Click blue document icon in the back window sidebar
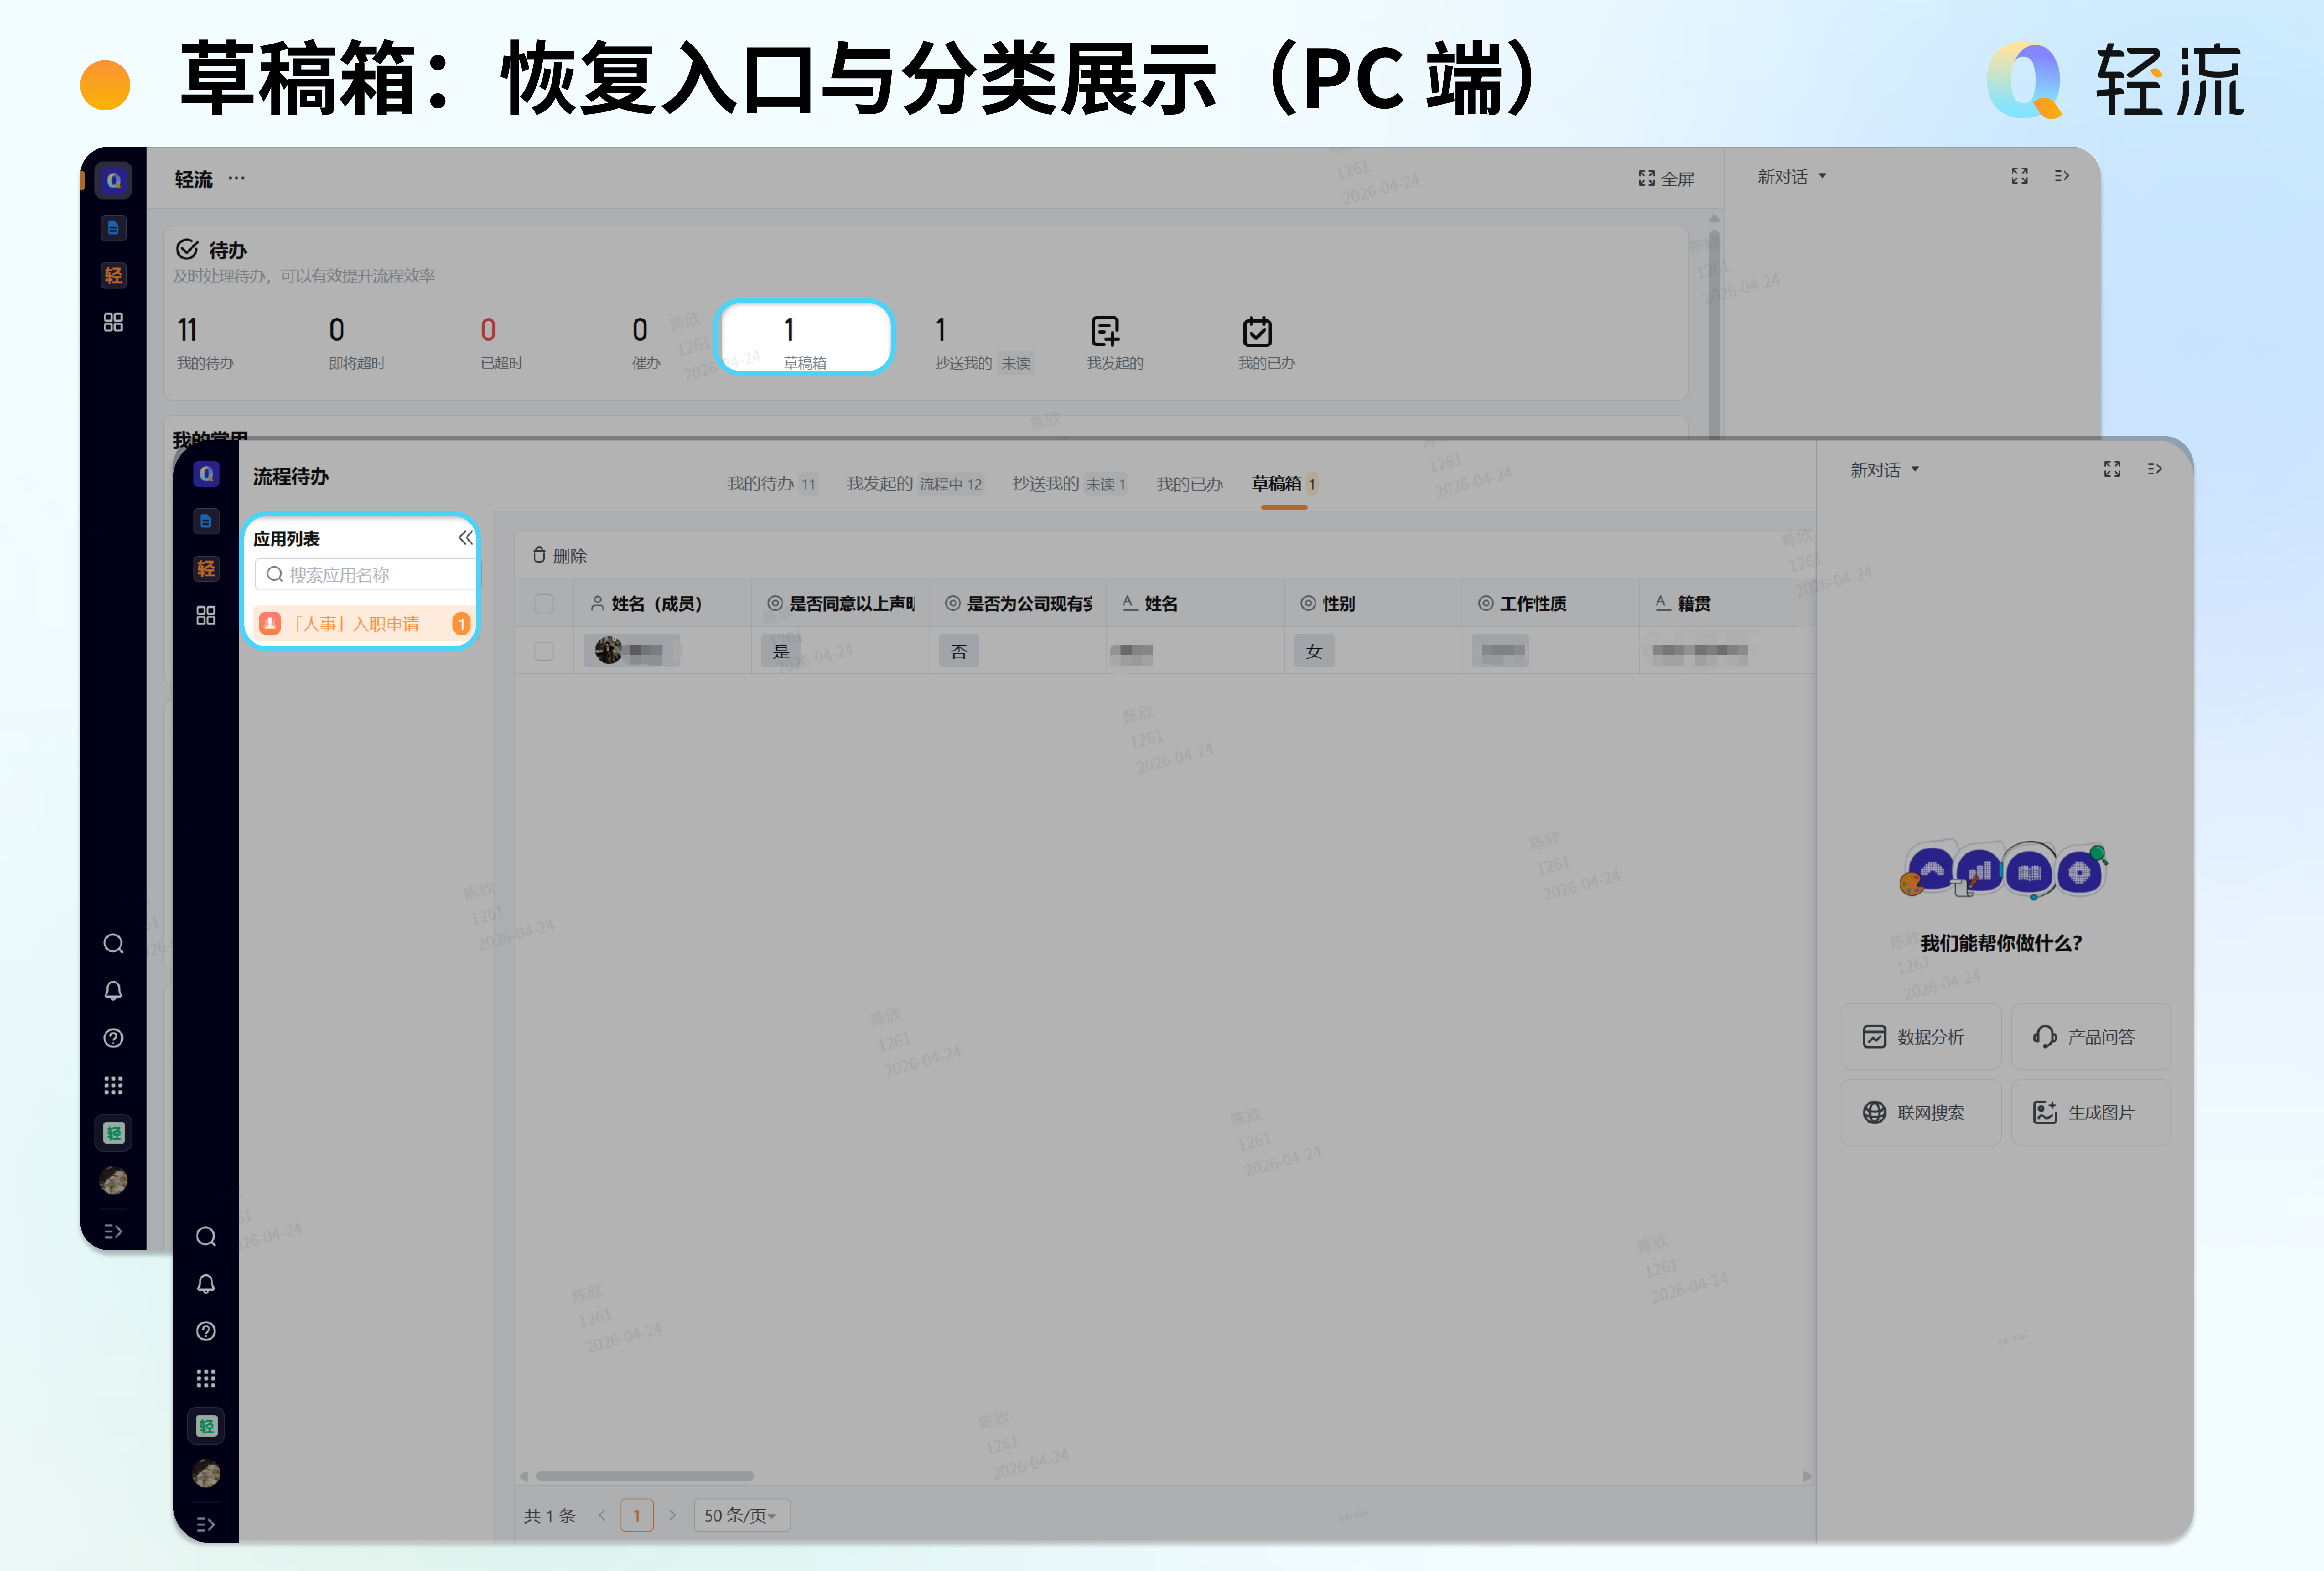The height and width of the screenshot is (1571, 2324). point(113,228)
